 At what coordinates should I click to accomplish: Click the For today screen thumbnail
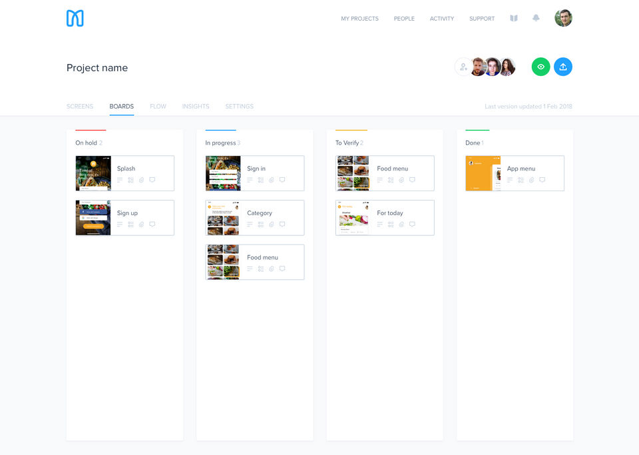(353, 218)
